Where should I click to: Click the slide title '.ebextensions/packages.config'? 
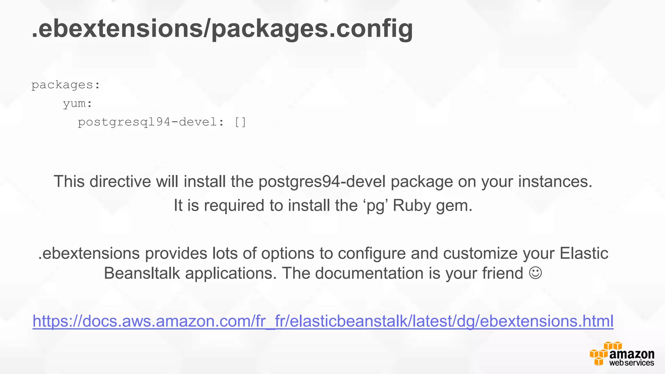coord(222,29)
